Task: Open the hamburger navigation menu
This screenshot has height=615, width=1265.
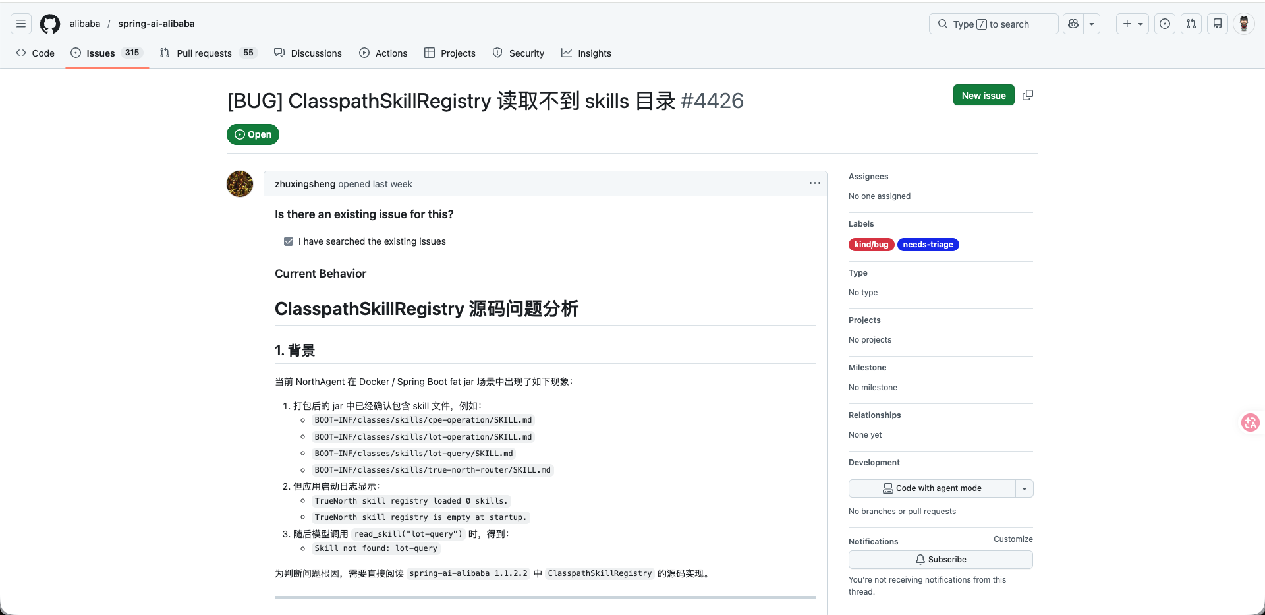Action: coord(21,24)
